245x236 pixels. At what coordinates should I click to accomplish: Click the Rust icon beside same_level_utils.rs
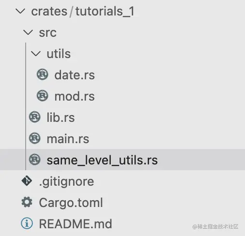tap(34, 160)
